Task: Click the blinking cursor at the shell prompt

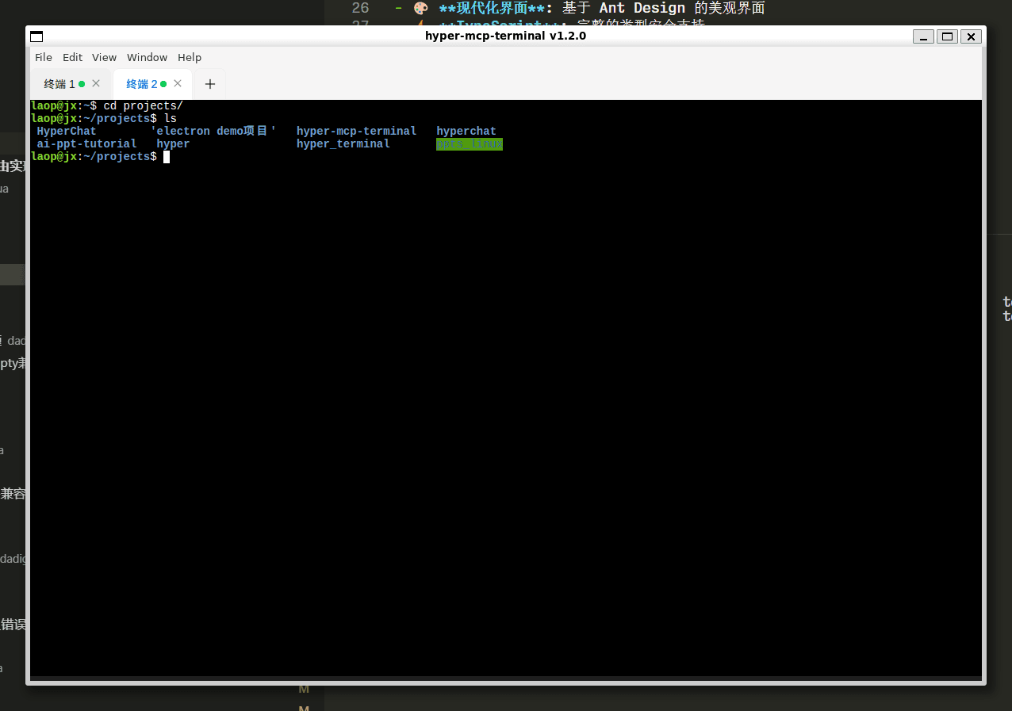Action: tap(167, 156)
